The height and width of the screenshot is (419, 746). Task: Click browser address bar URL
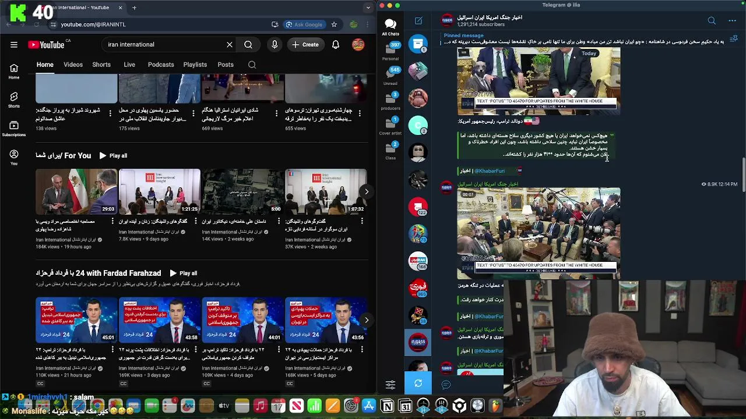[93, 24]
